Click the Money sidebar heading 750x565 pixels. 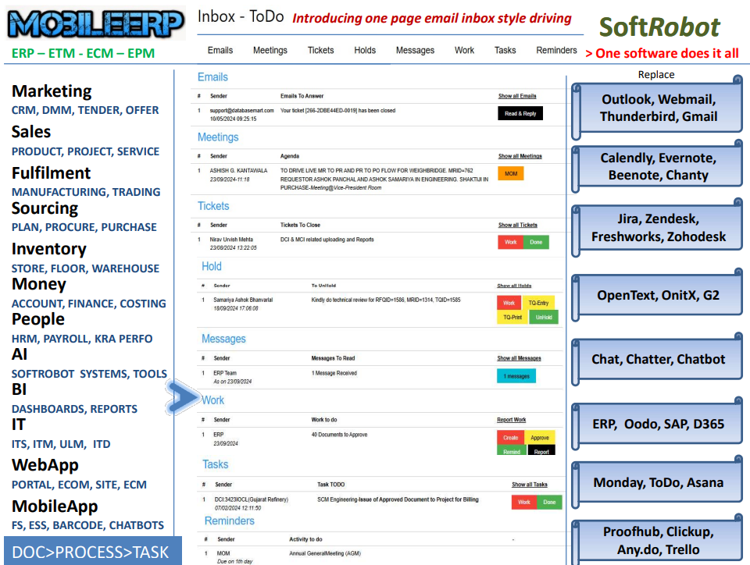click(x=39, y=284)
